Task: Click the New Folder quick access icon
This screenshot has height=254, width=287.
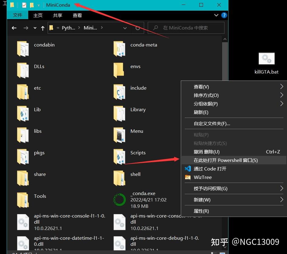Action: 32,5
